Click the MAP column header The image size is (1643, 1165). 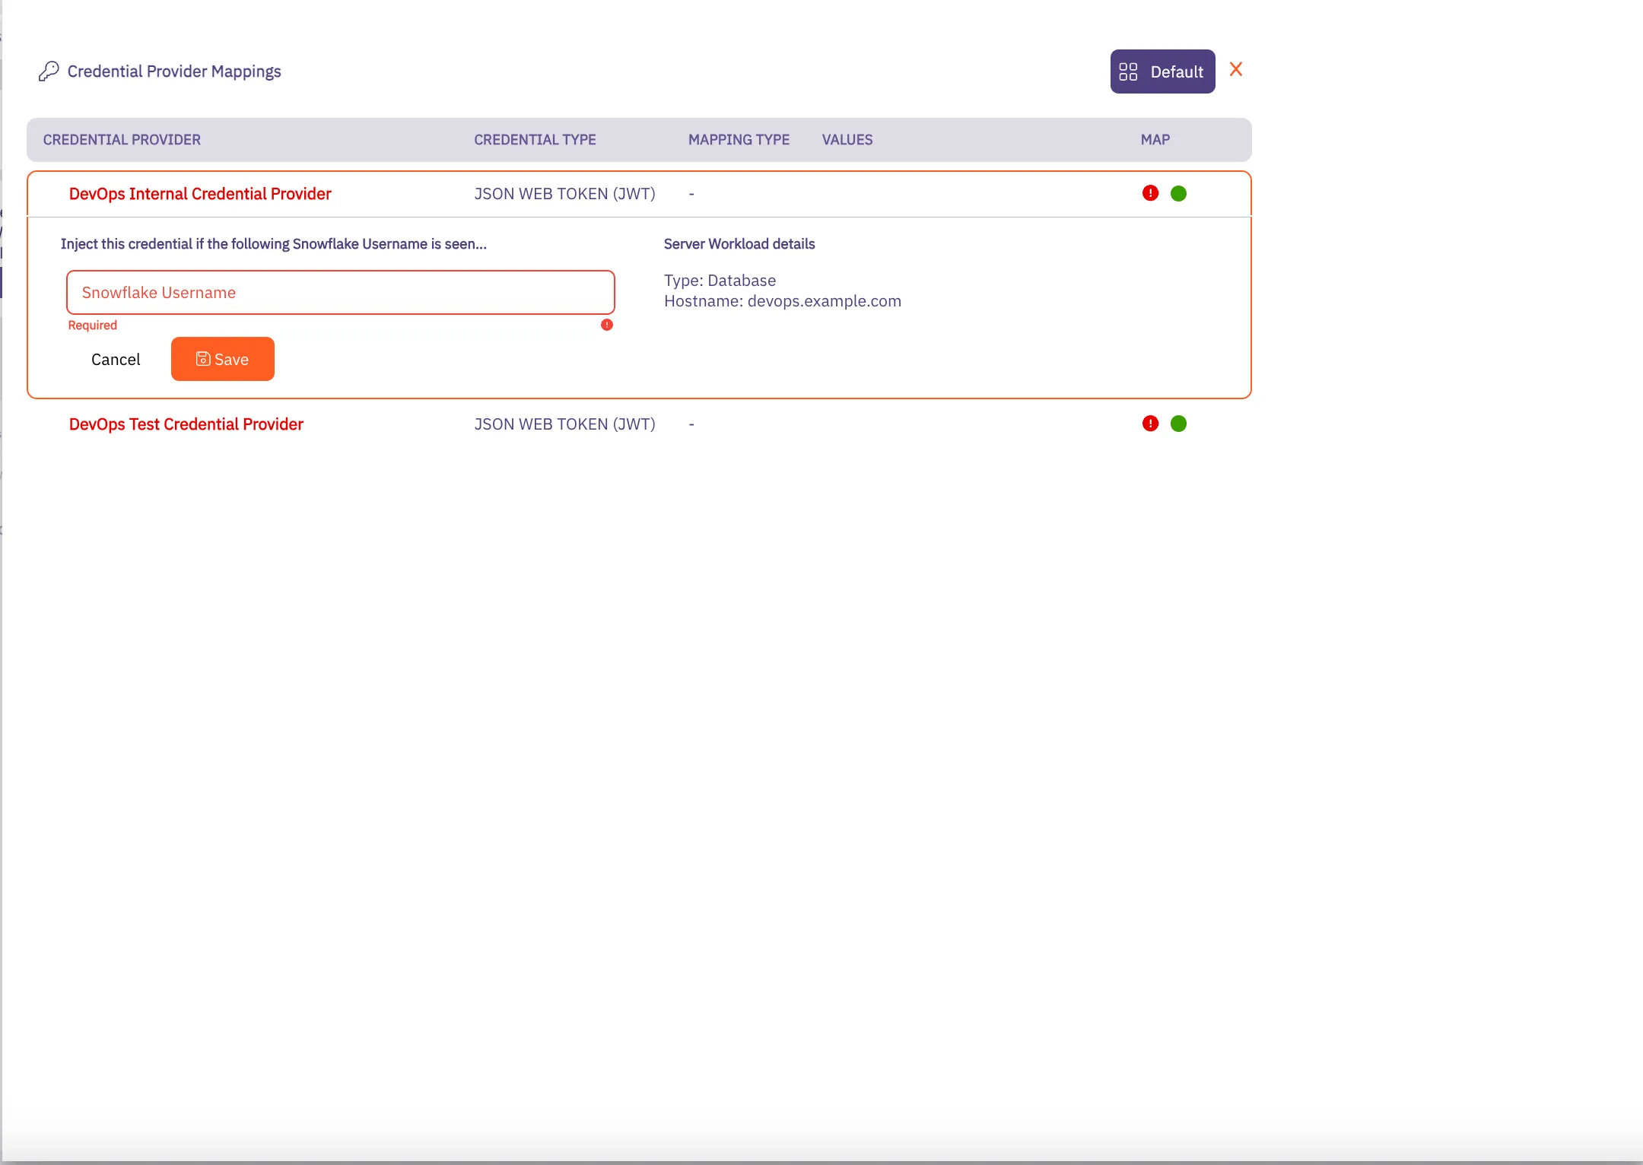pyautogui.click(x=1155, y=139)
